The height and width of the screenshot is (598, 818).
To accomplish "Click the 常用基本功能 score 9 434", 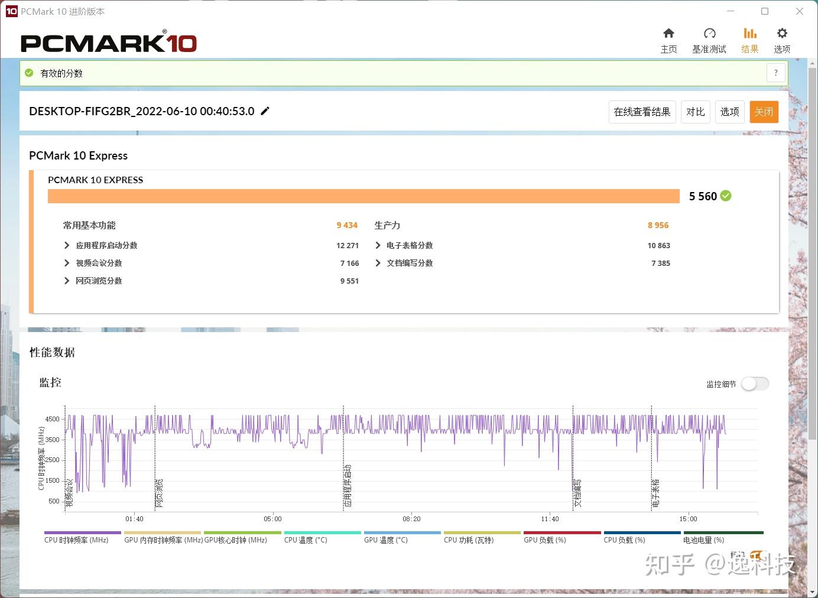I will pyautogui.click(x=347, y=225).
